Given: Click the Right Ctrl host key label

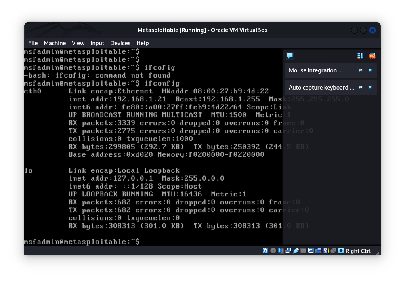Looking at the screenshot, I should 358,251.
